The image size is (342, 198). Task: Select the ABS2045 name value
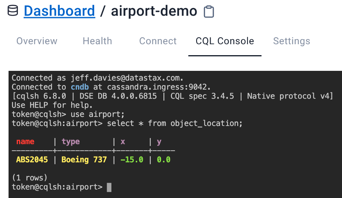(x=32, y=160)
